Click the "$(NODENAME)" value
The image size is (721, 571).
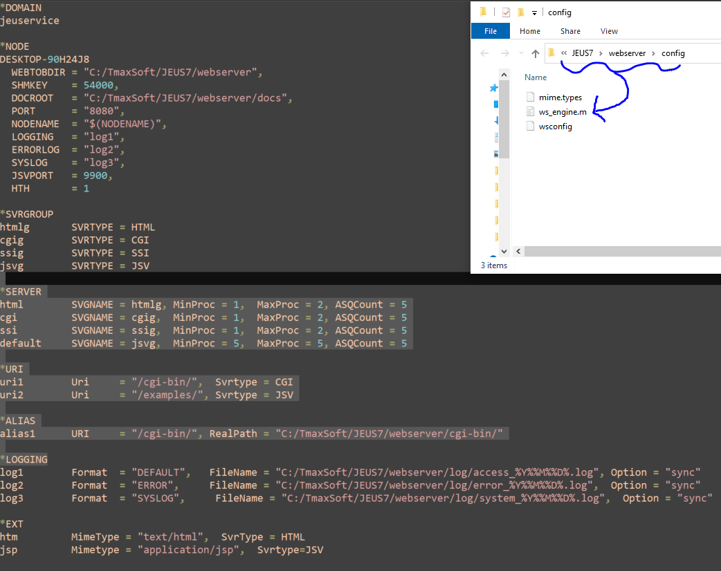click(x=122, y=124)
